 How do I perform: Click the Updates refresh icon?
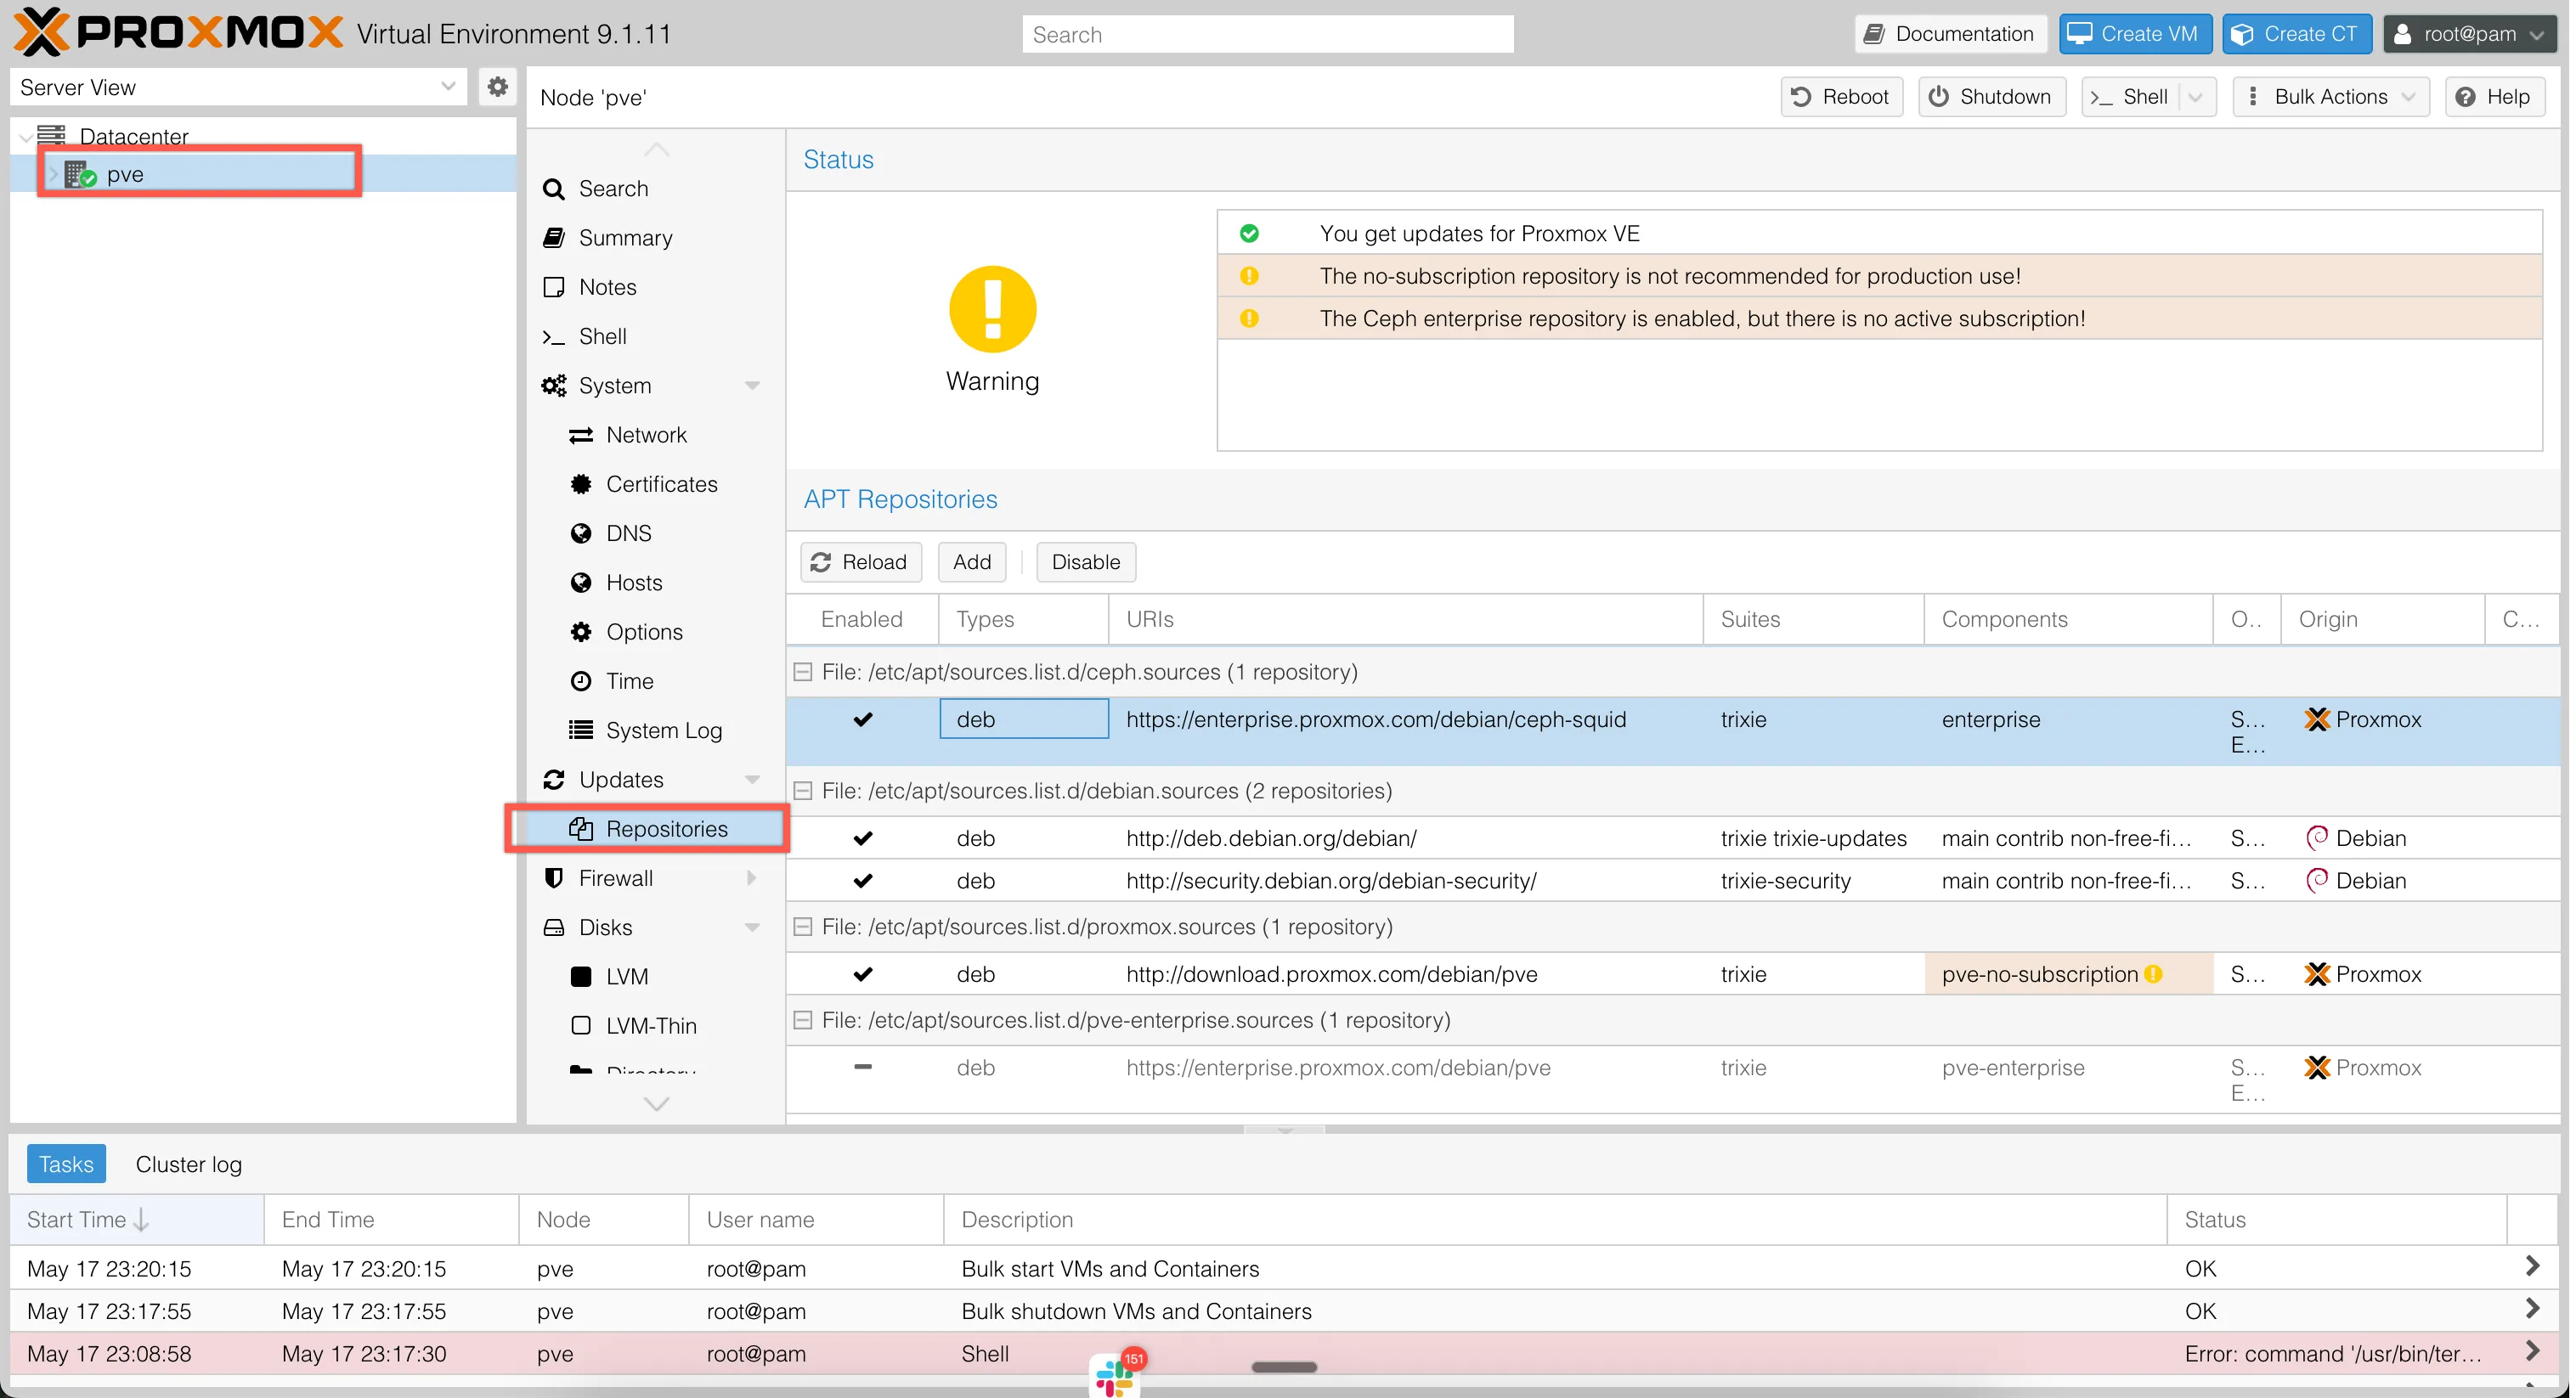pos(553,780)
